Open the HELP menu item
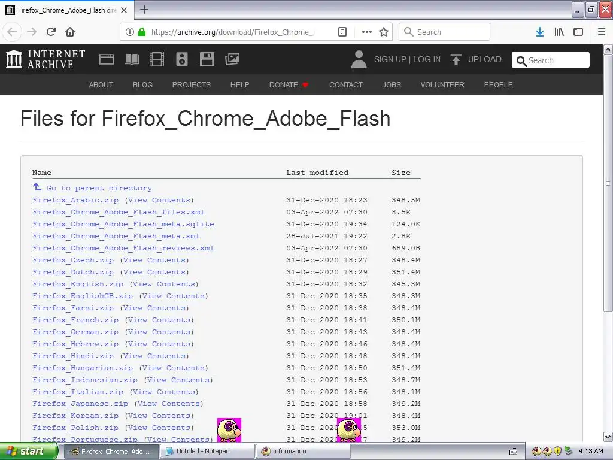The height and width of the screenshot is (460, 613). [239, 85]
